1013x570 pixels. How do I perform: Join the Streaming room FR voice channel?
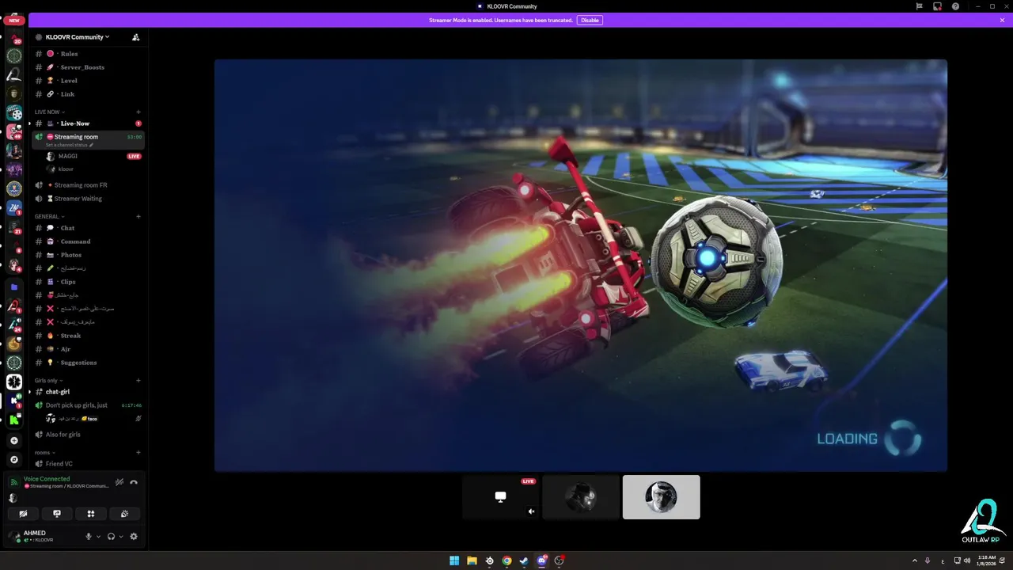click(89, 185)
